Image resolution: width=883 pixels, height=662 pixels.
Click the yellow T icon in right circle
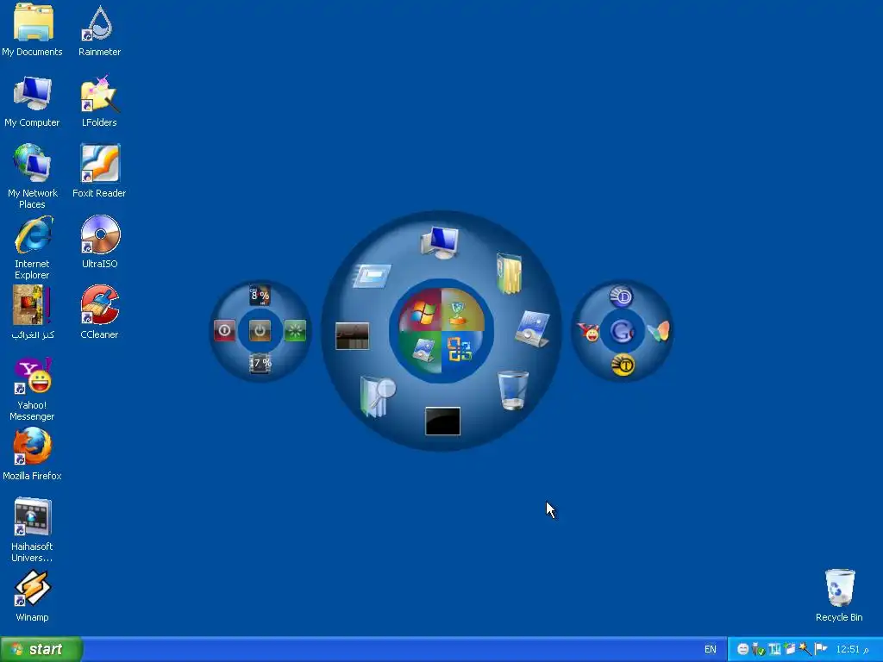(623, 365)
